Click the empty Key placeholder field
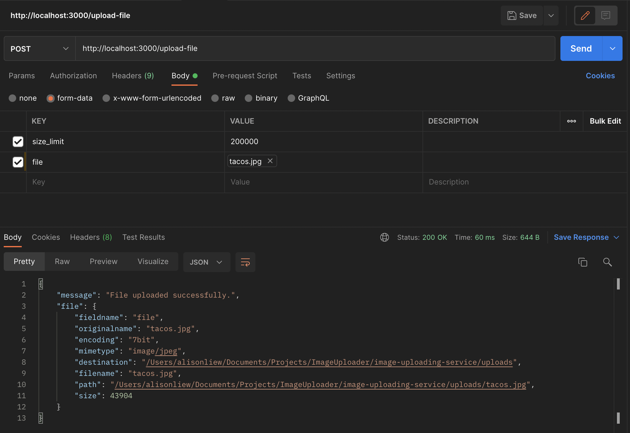This screenshot has height=433, width=630. pos(126,182)
